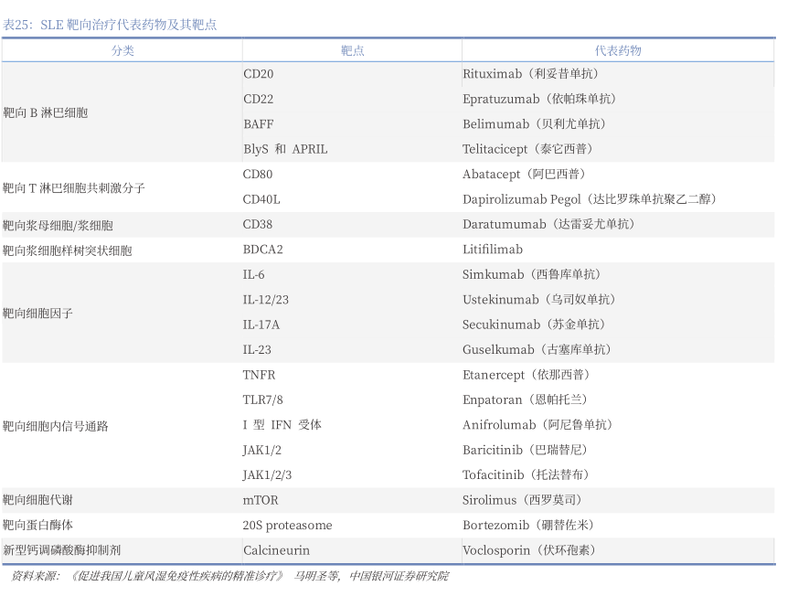Click the Tofacitinib drug entry
The image size is (798, 607).
click(527, 475)
